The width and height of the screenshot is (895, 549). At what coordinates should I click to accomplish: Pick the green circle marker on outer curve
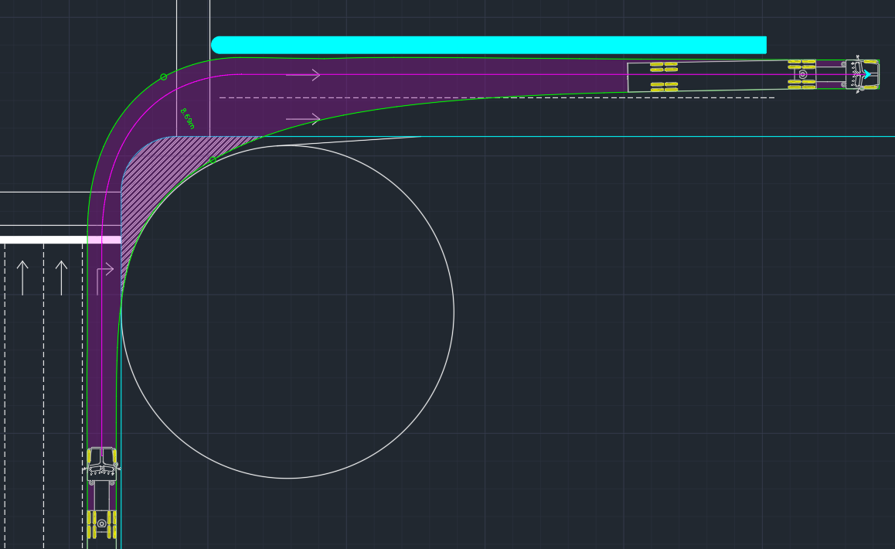tap(163, 77)
